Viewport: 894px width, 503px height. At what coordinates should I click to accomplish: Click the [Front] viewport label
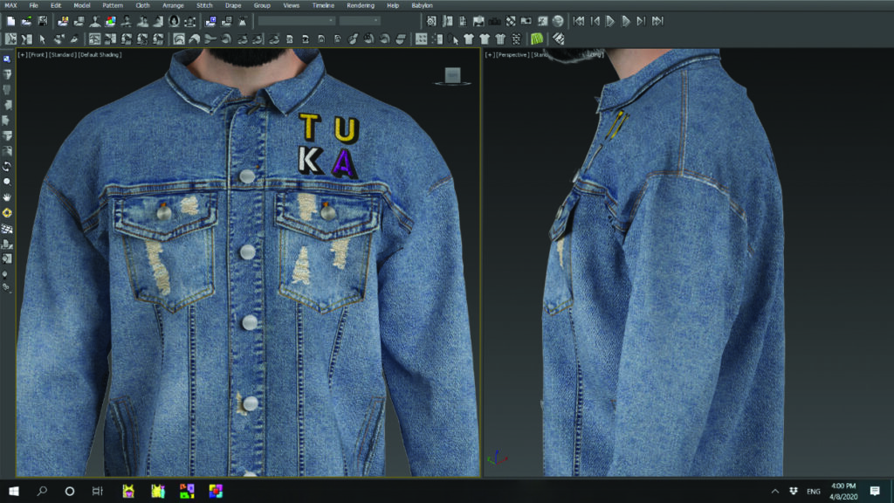click(x=38, y=55)
